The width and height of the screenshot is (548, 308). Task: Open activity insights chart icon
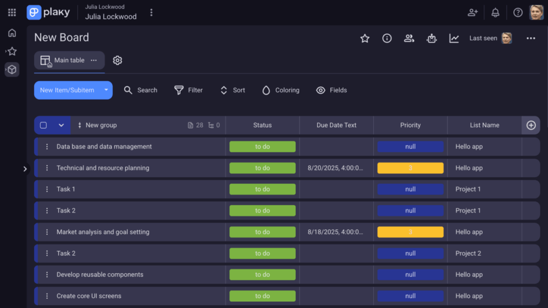tap(454, 38)
